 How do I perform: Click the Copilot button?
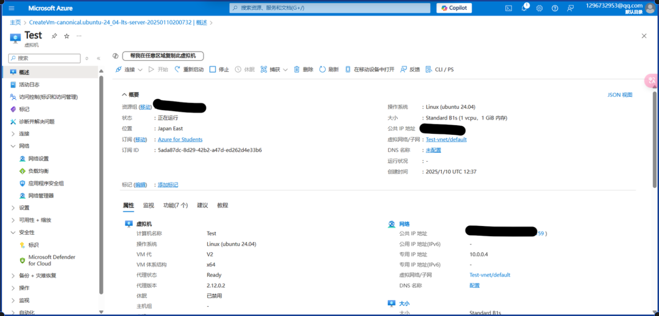click(x=454, y=8)
